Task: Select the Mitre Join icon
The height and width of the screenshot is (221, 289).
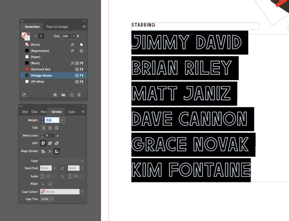Action: coord(43,143)
